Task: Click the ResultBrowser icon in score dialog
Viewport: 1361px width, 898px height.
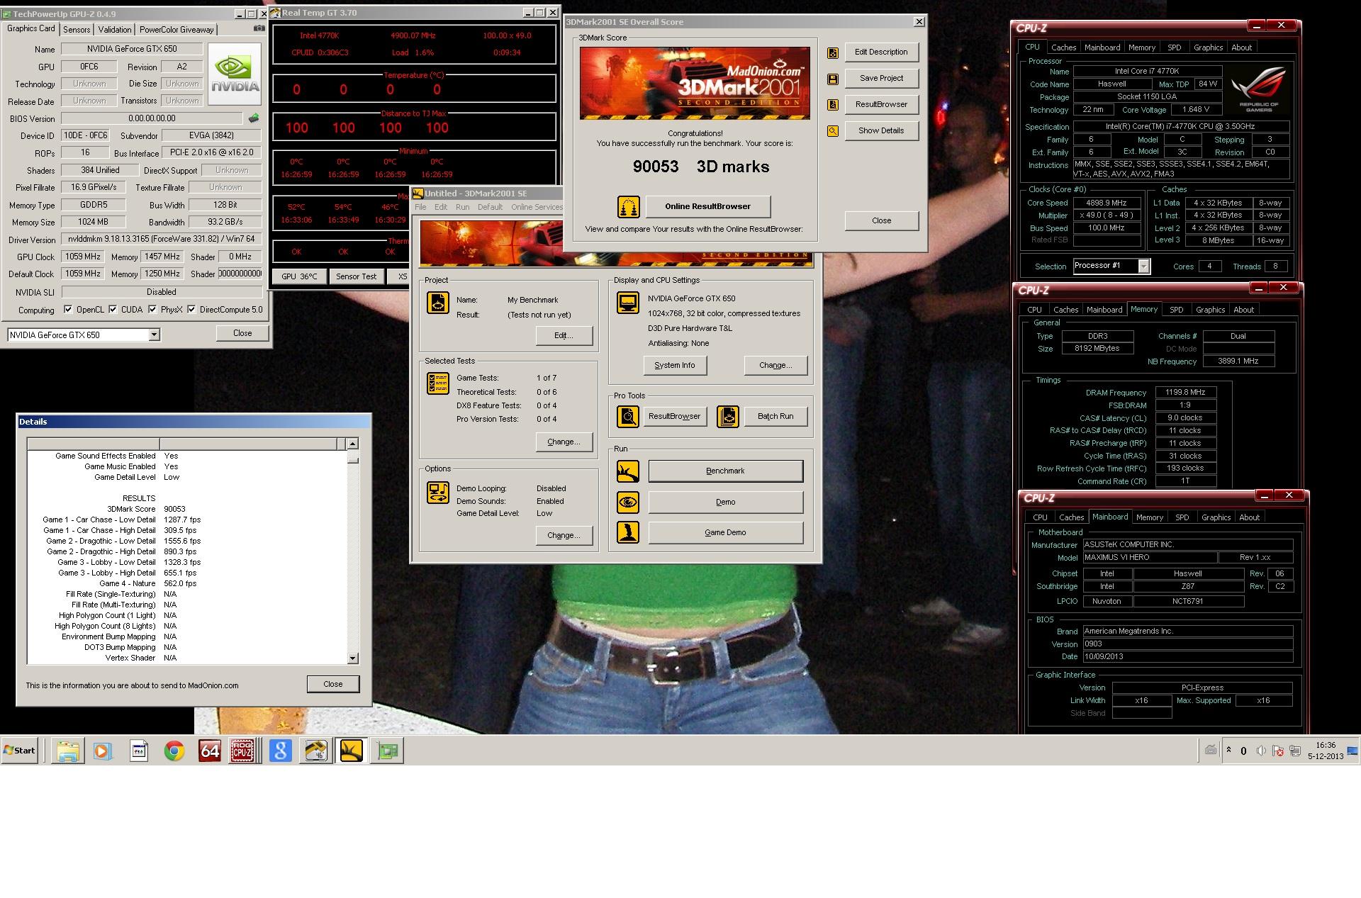Action: [x=833, y=105]
